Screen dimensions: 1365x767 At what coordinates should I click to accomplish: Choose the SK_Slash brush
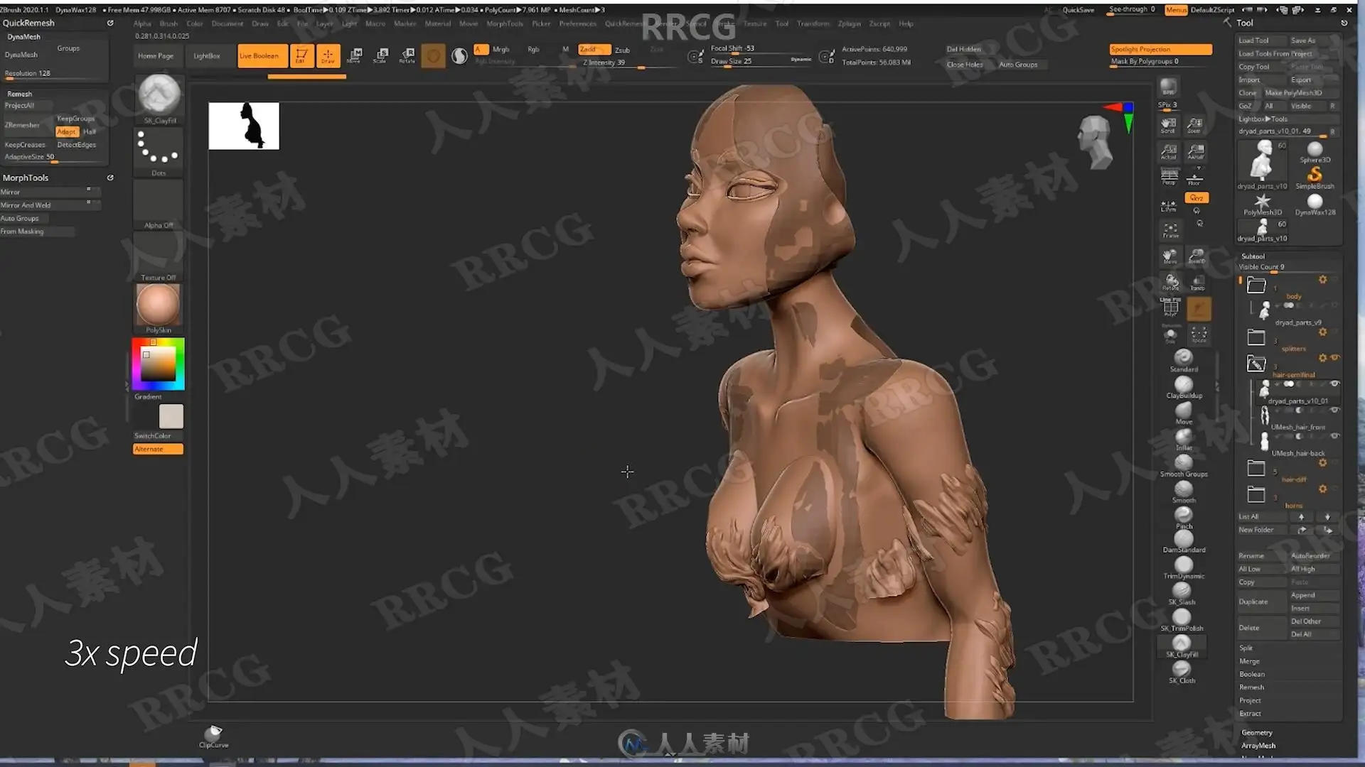click(x=1182, y=594)
